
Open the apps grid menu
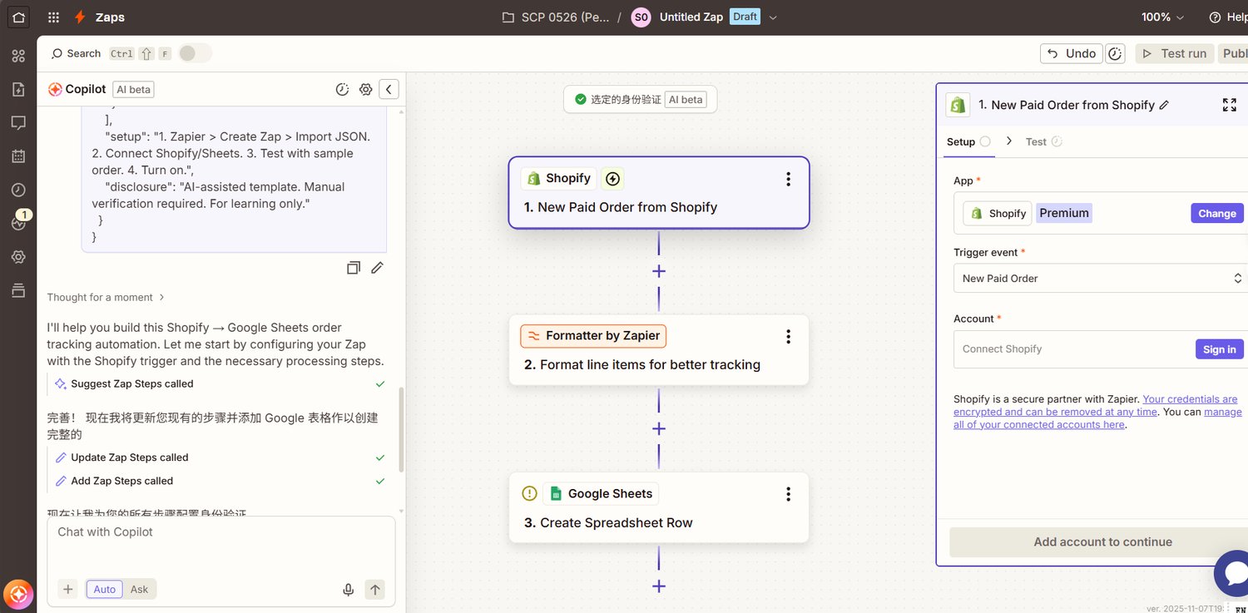[53, 17]
